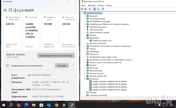Viewport: 176px width, 108px height.
Task: Expand Дискови устройства category
Action: [85, 44]
